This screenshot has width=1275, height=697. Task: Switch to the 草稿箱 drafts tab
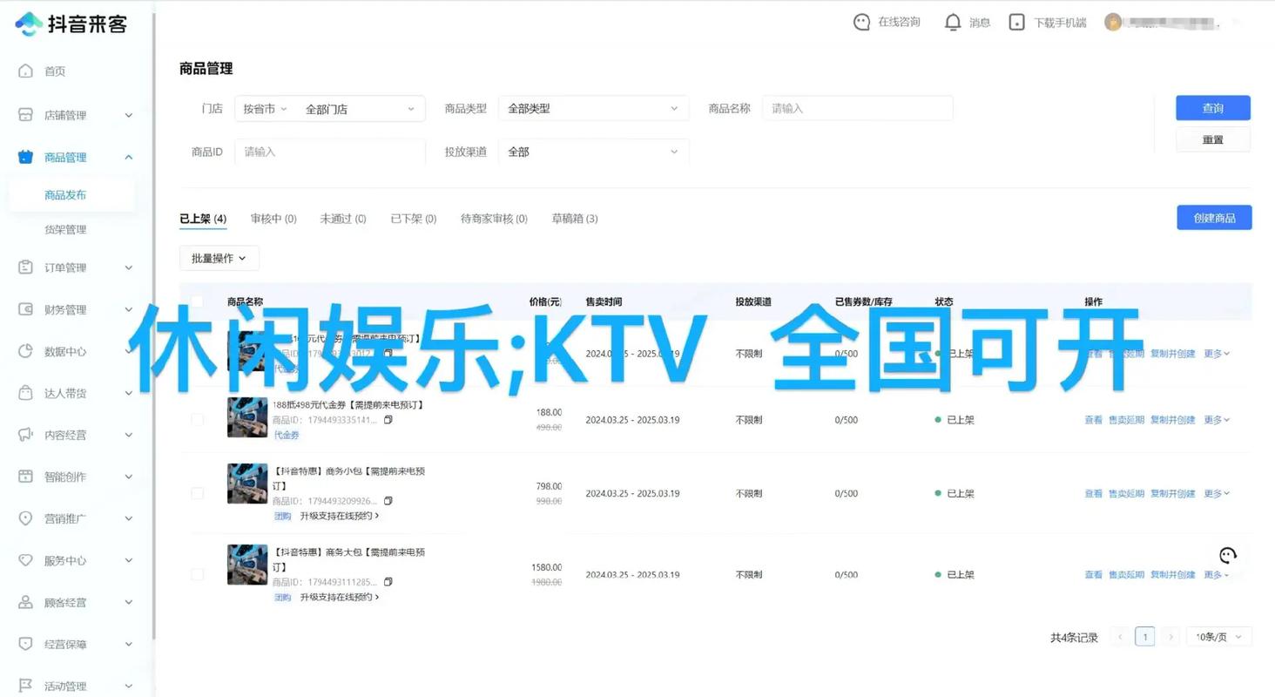[x=574, y=219]
